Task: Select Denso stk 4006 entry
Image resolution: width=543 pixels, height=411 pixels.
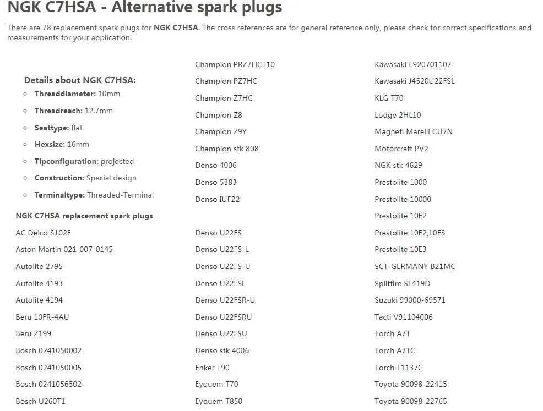Action: click(222, 350)
